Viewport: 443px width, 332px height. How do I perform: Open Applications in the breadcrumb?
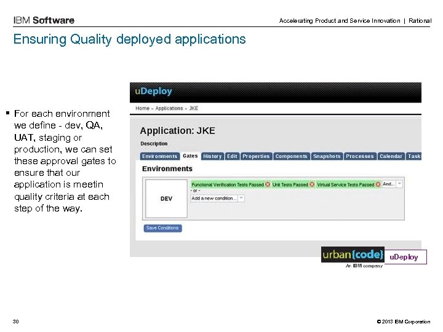click(x=169, y=108)
